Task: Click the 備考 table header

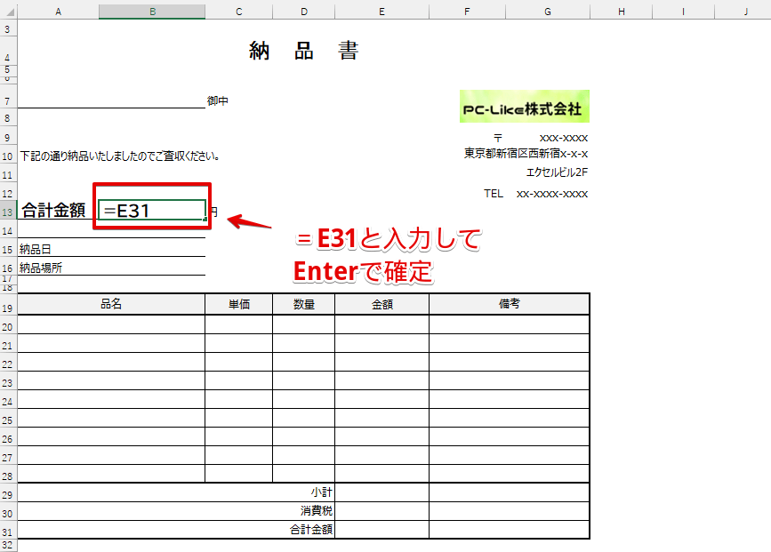Action: pos(509,304)
